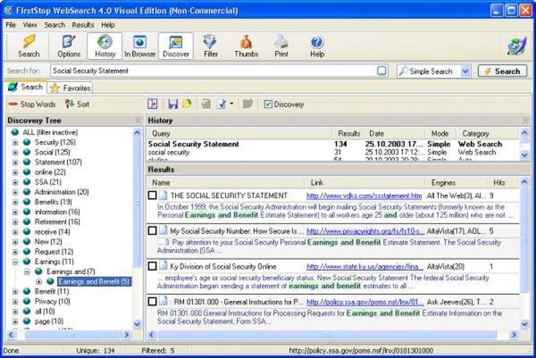Click the document icon of THE SOCIAL SECURITY STATEMENT
The width and height of the screenshot is (536, 358).
pyautogui.click(x=163, y=195)
